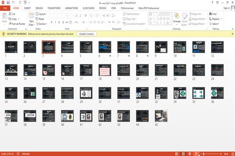This screenshot has height=156, width=235.
Task: Collapse the ribbon with the arrow
Action: (x=232, y=29)
